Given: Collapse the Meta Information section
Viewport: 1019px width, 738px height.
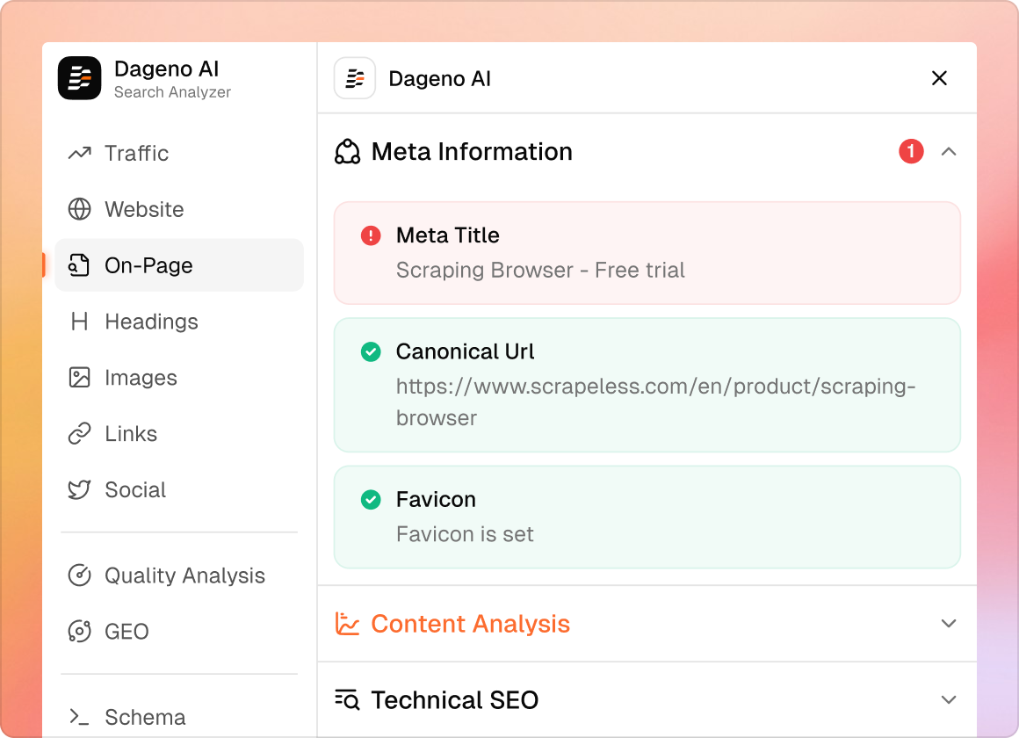Looking at the screenshot, I should (948, 152).
